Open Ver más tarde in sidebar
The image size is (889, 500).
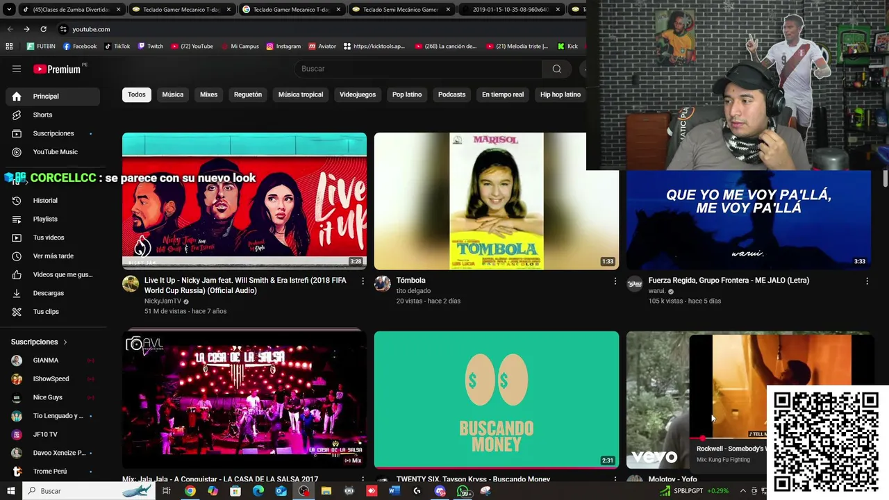53,256
